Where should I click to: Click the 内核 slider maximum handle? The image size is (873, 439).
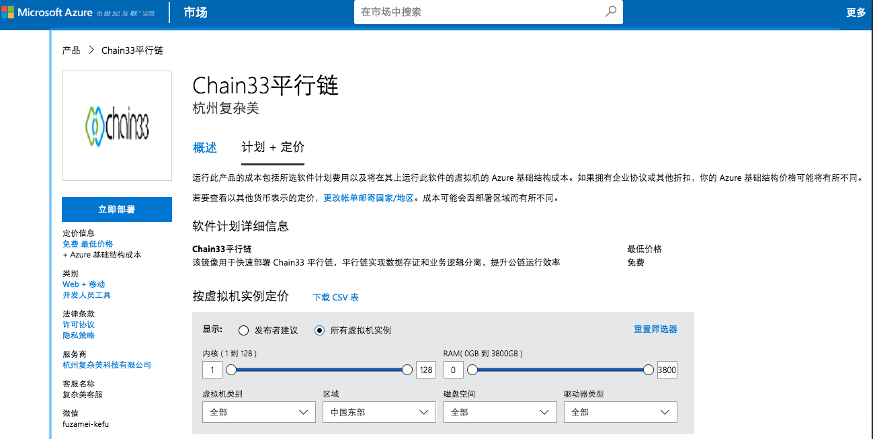click(x=407, y=370)
